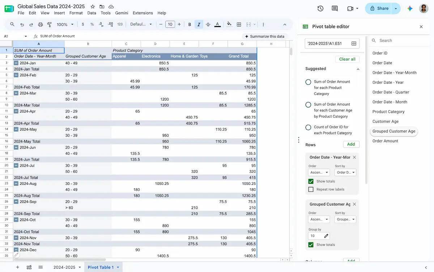Remove the Grouped Customer Age row field
This screenshot has height=272, width=434.
[x=354, y=204]
